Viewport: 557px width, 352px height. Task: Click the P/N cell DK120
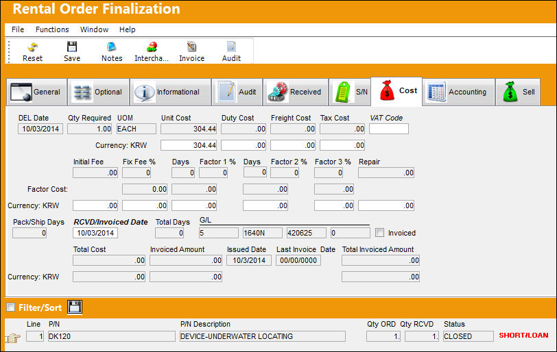(112, 336)
